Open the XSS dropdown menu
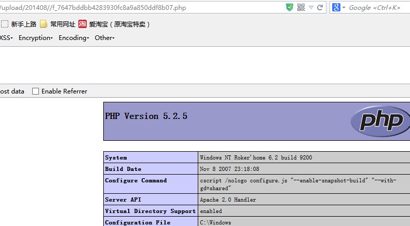The width and height of the screenshot is (410, 226). (6, 38)
